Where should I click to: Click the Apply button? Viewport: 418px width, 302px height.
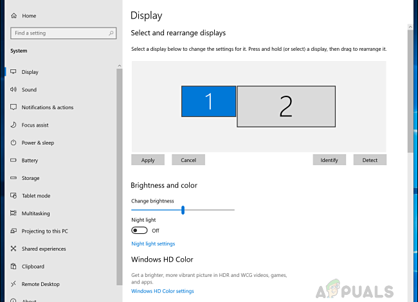[148, 160]
